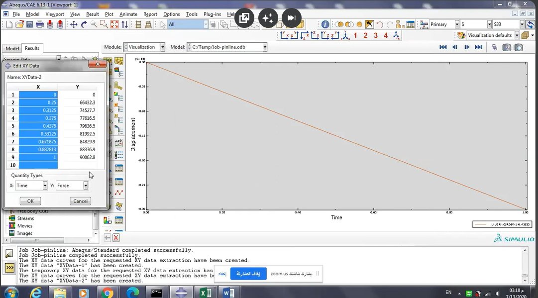Click the empty X cell in row 10

38,165
